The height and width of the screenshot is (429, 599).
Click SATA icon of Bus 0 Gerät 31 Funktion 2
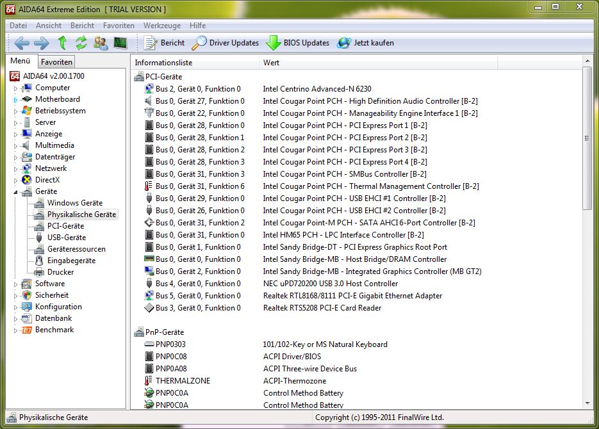pyautogui.click(x=149, y=223)
